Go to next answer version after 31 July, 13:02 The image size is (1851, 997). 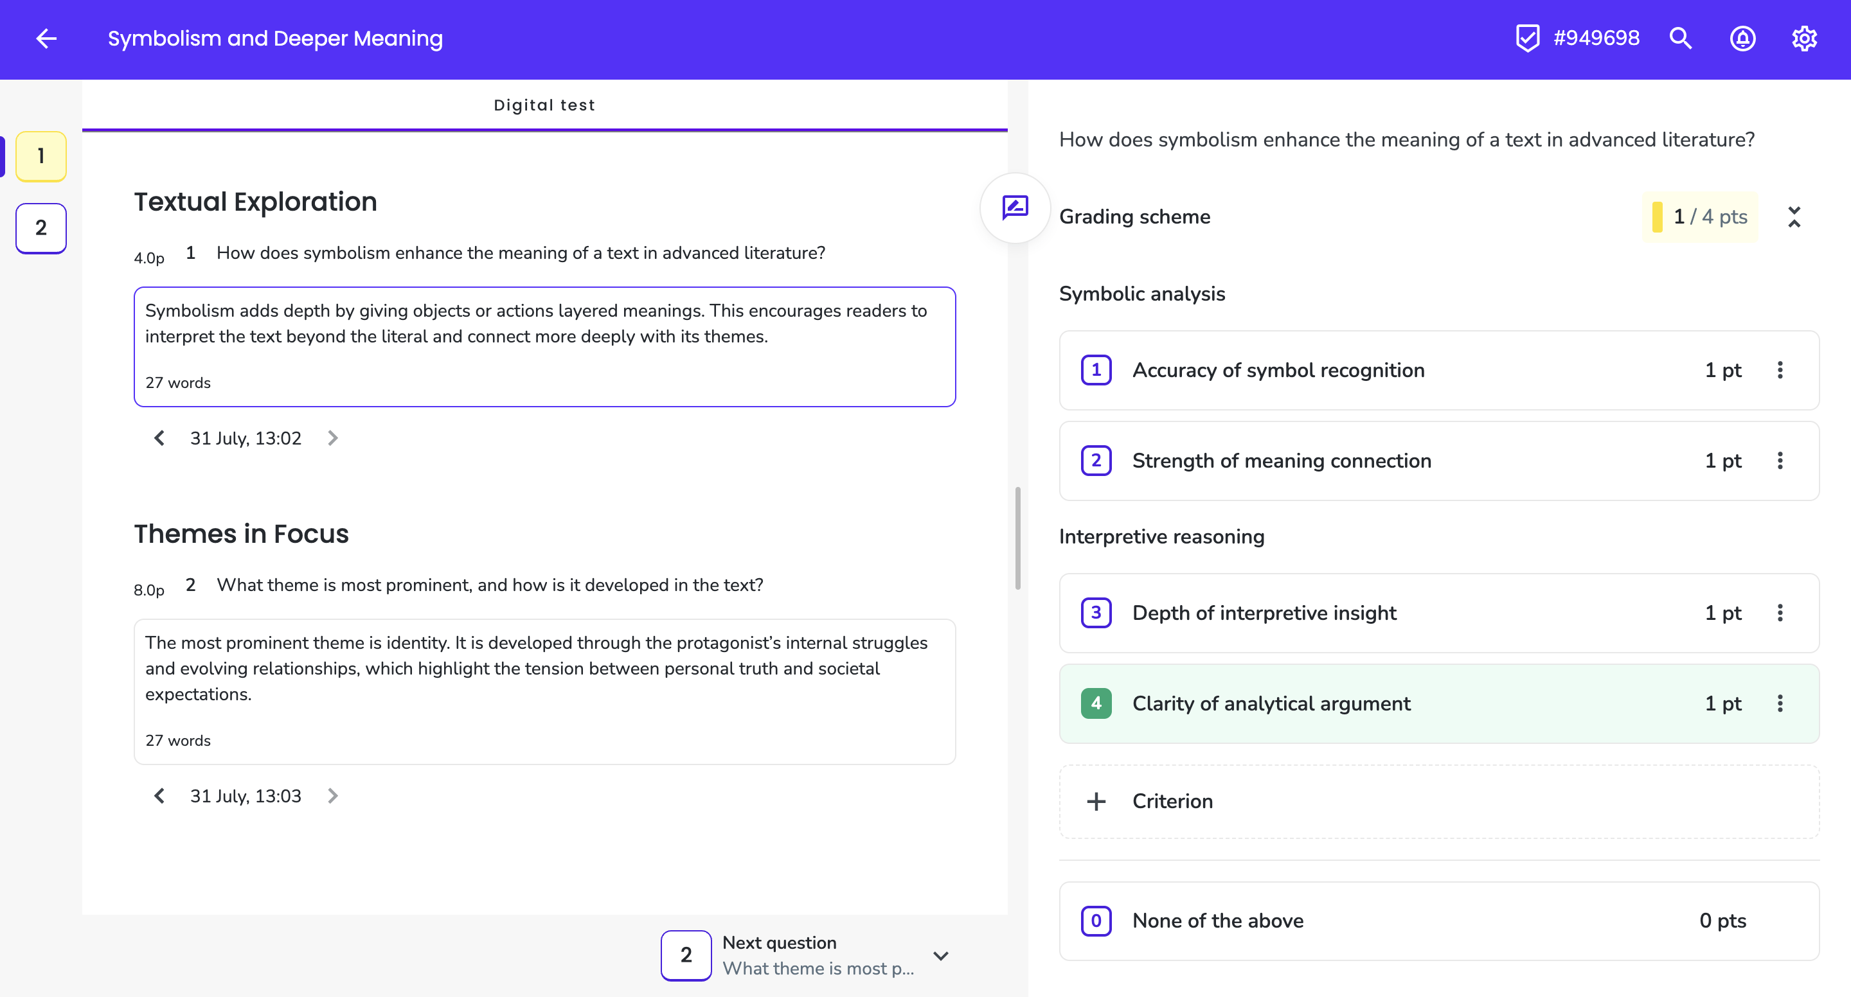click(333, 438)
